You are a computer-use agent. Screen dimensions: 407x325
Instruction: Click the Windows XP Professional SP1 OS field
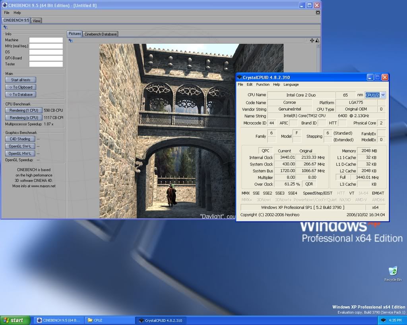pos(302,207)
